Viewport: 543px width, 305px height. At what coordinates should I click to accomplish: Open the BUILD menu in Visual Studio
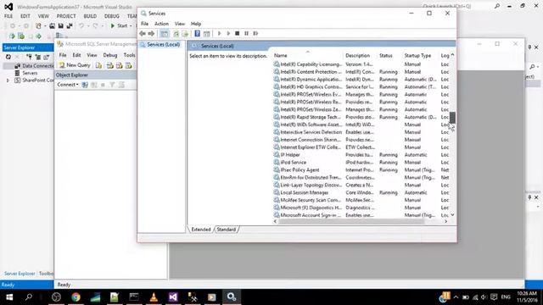[x=90, y=16]
